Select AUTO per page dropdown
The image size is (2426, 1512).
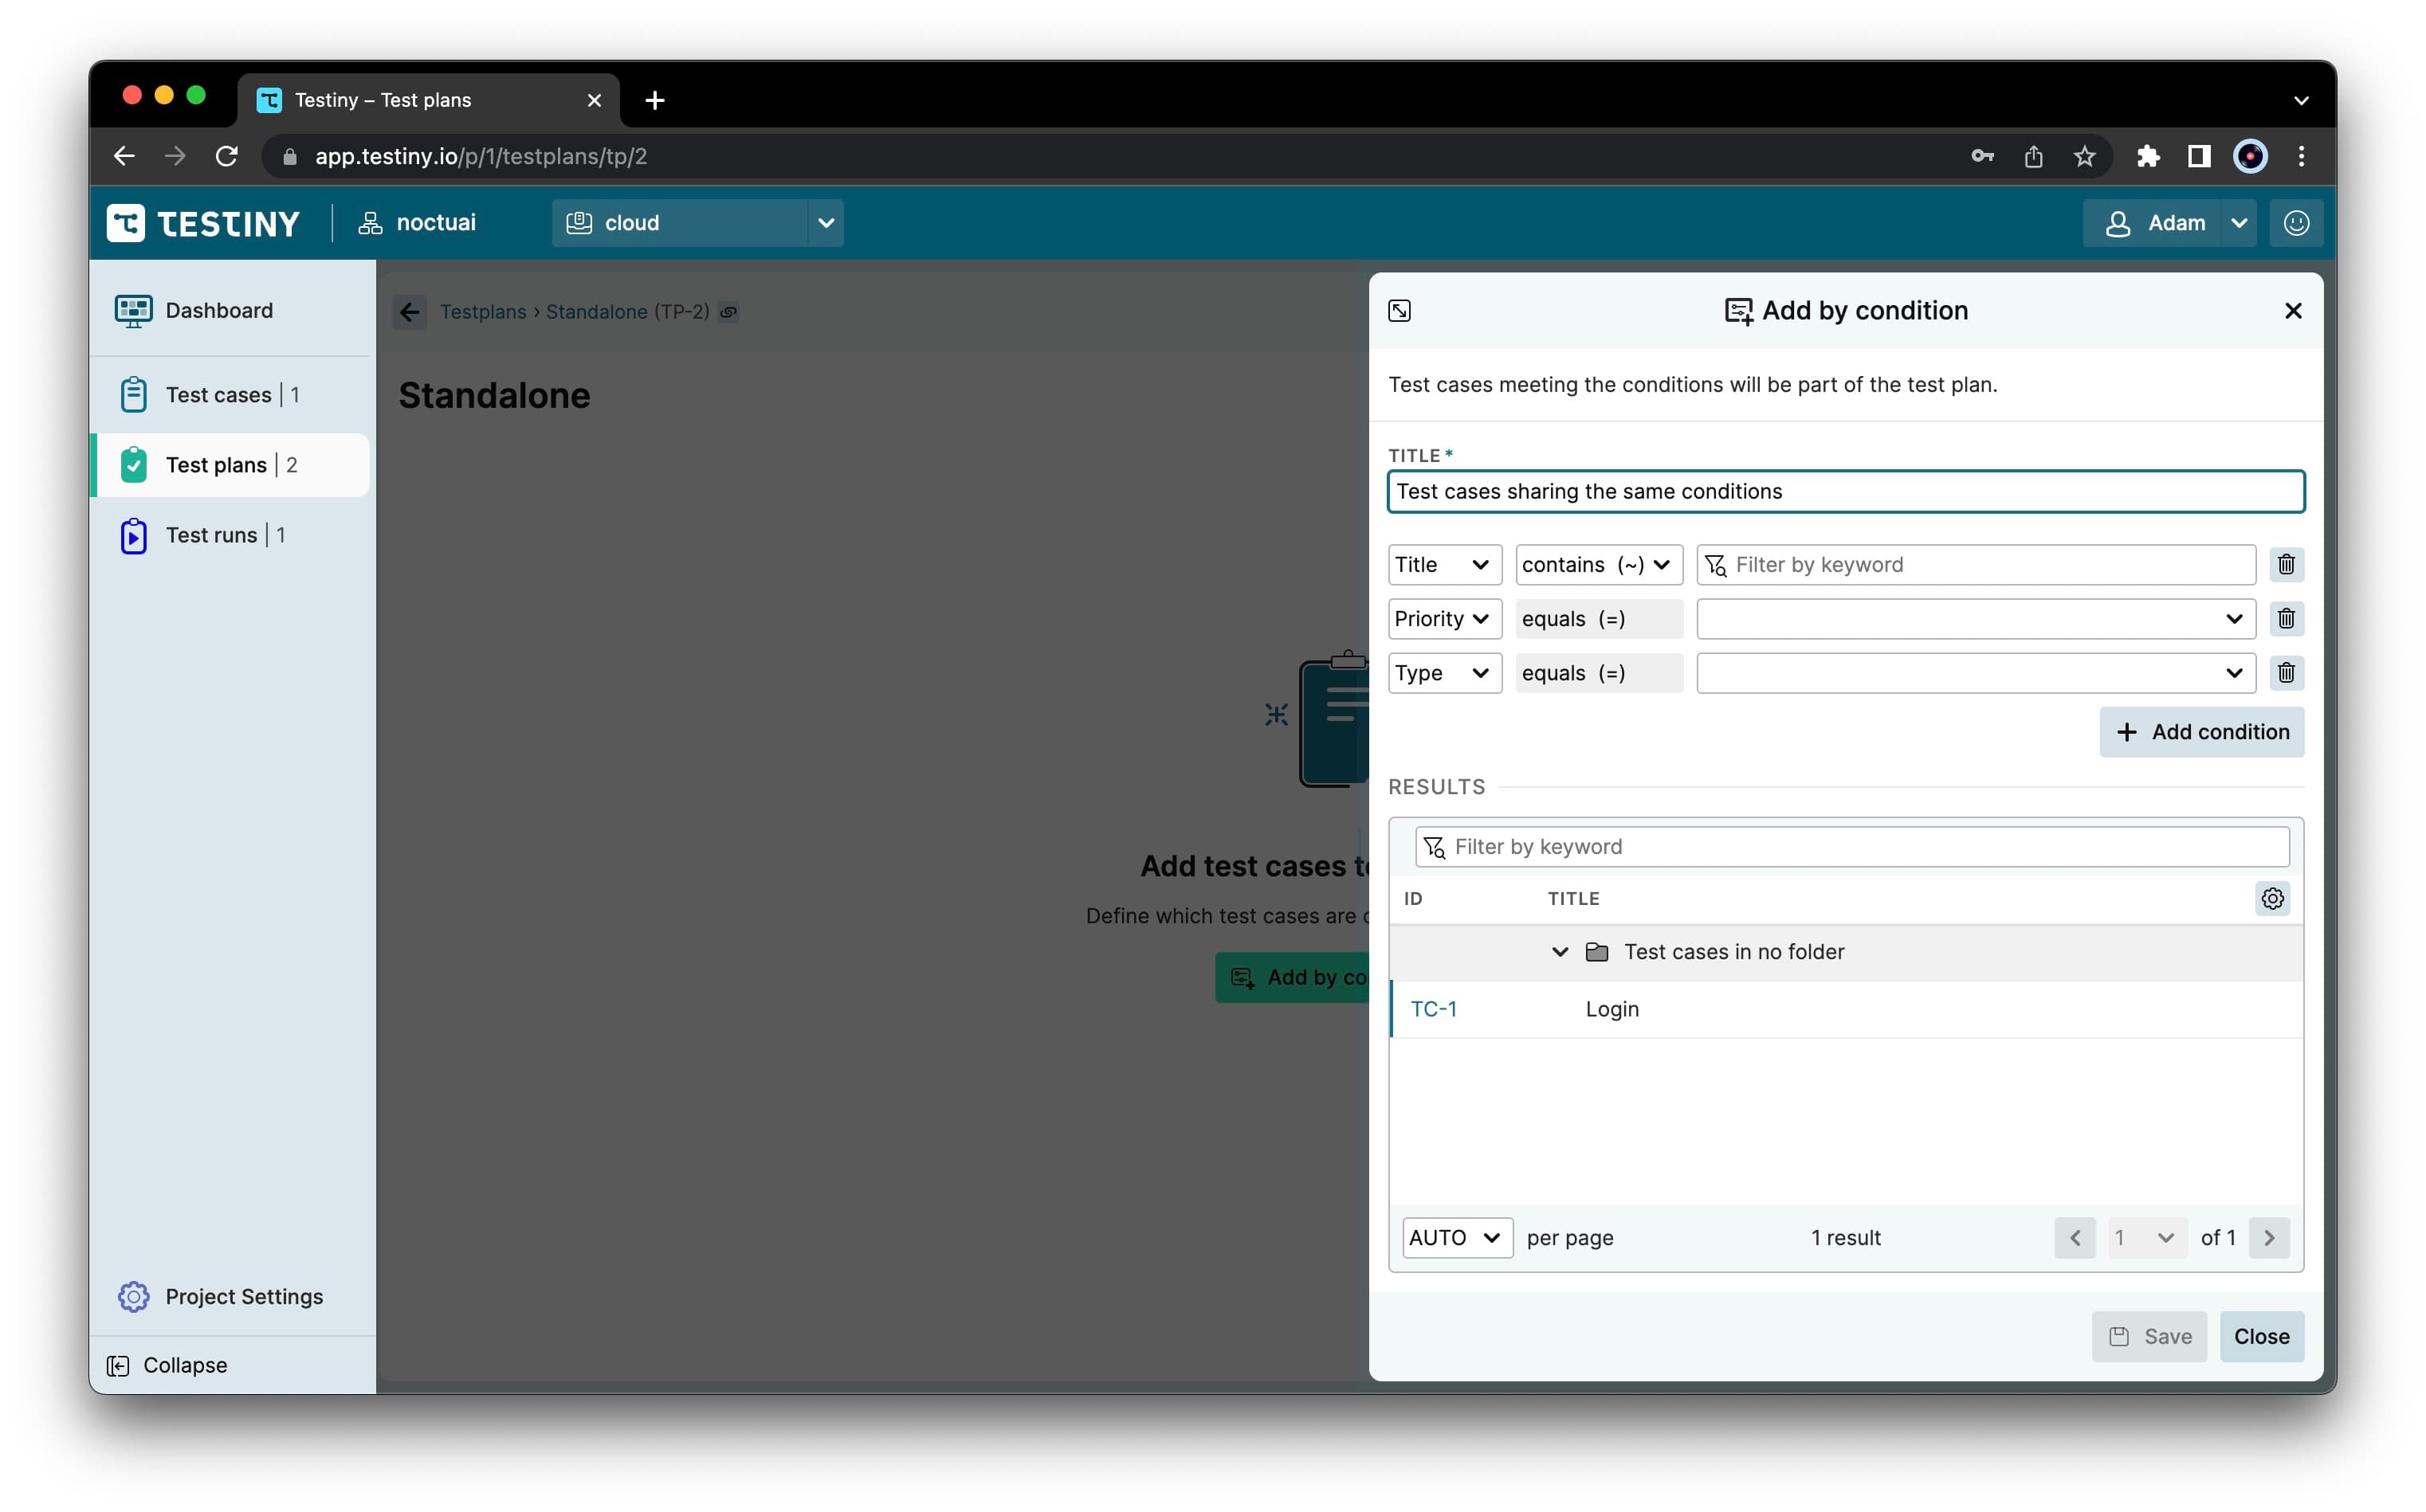point(1454,1237)
